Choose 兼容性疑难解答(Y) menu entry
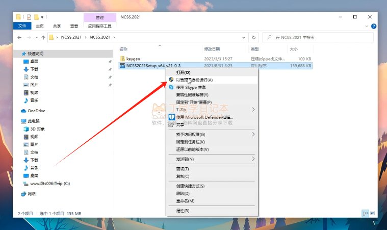Image resolution: width=387 pixels, height=230 pixels. click(212, 95)
